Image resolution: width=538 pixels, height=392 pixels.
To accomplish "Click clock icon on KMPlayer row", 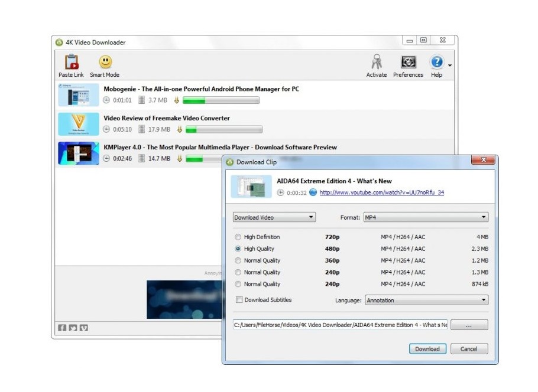I will [x=106, y=158].
